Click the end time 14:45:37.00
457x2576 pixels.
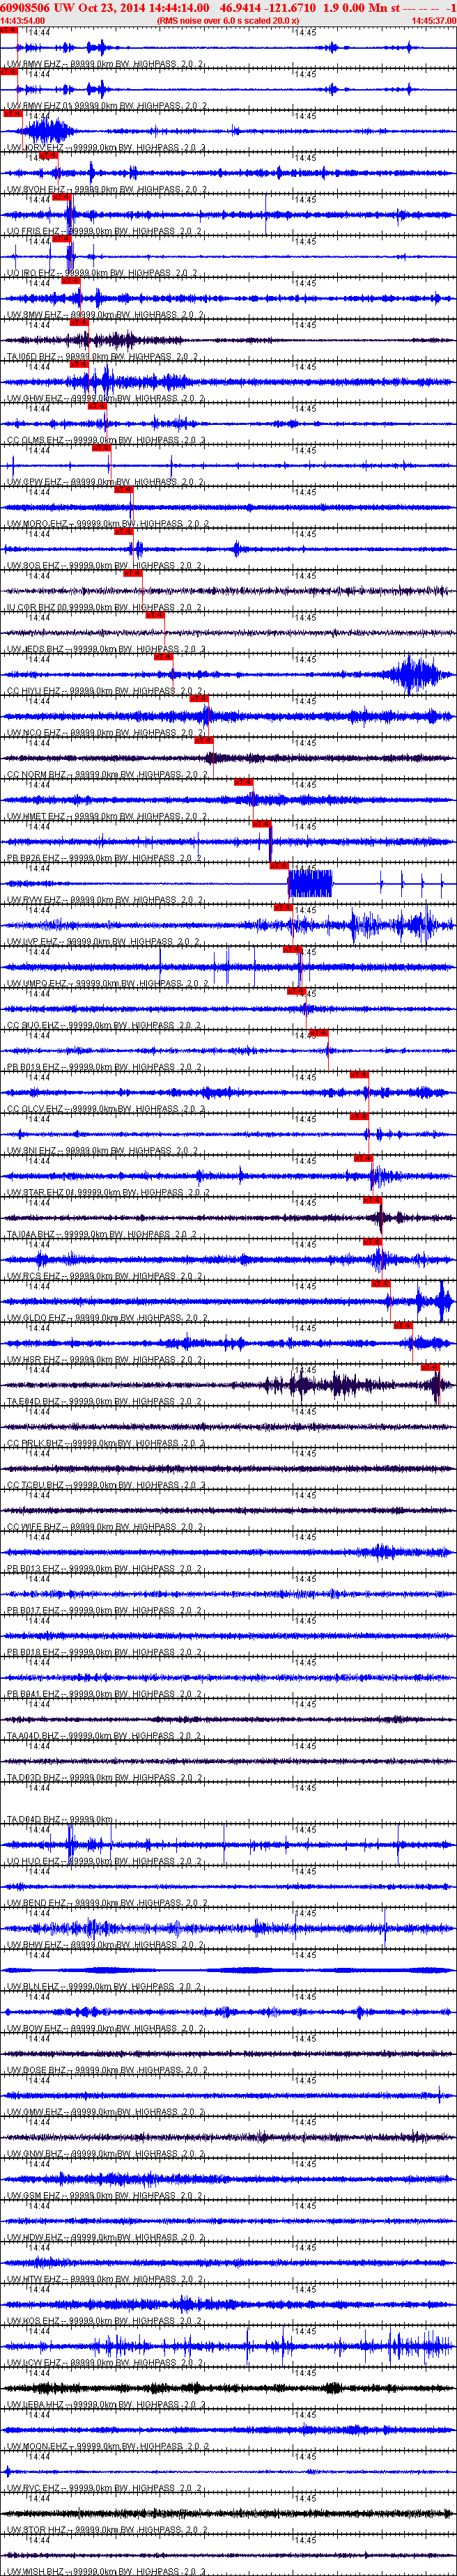434,20
